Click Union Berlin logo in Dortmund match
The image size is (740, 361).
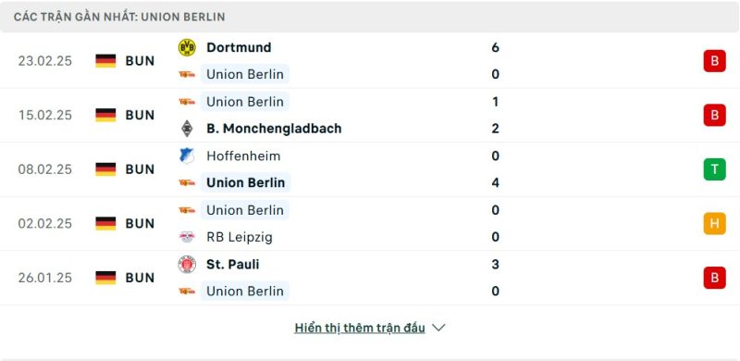pyautogui.click(x=187, y=74)
